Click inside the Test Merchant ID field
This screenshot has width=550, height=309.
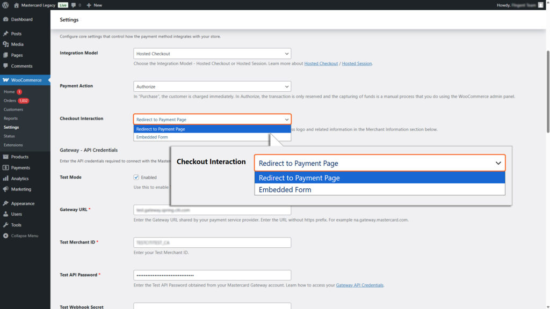(x=212, y=242)
